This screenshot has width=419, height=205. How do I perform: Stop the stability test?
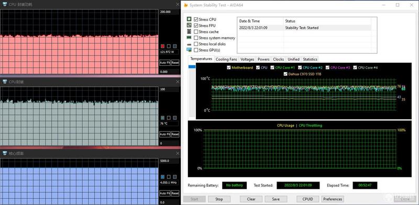(x=219, y=199)
